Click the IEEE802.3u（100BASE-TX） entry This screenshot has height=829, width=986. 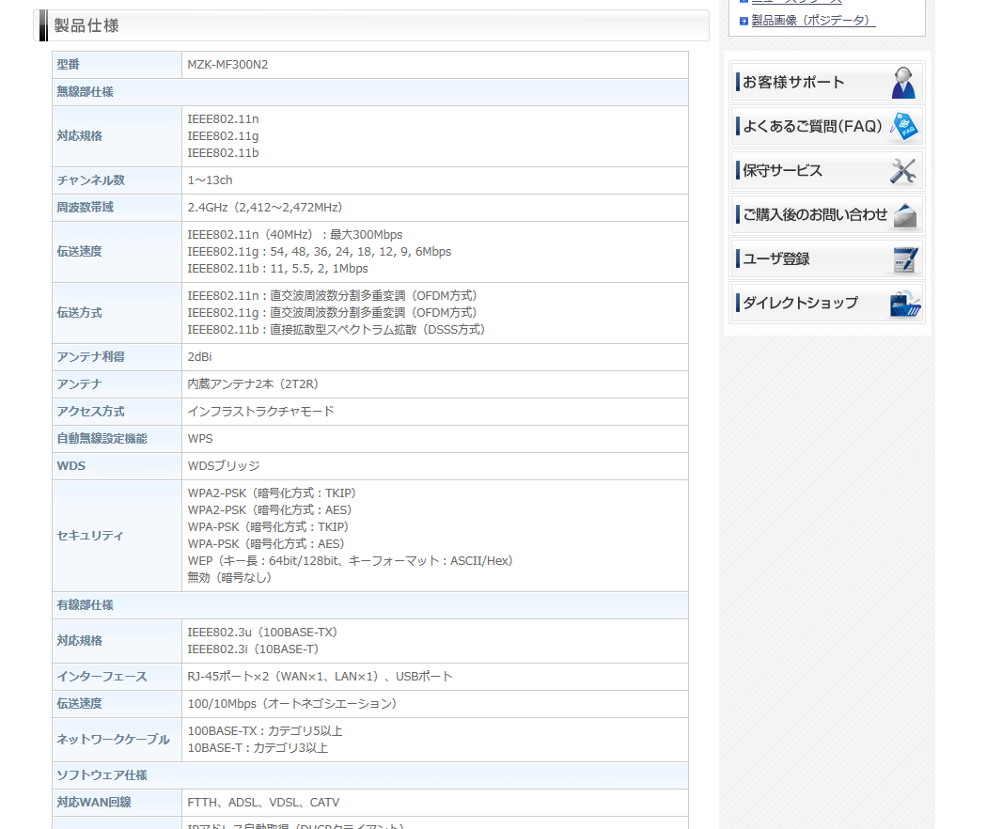coord(263,633)
